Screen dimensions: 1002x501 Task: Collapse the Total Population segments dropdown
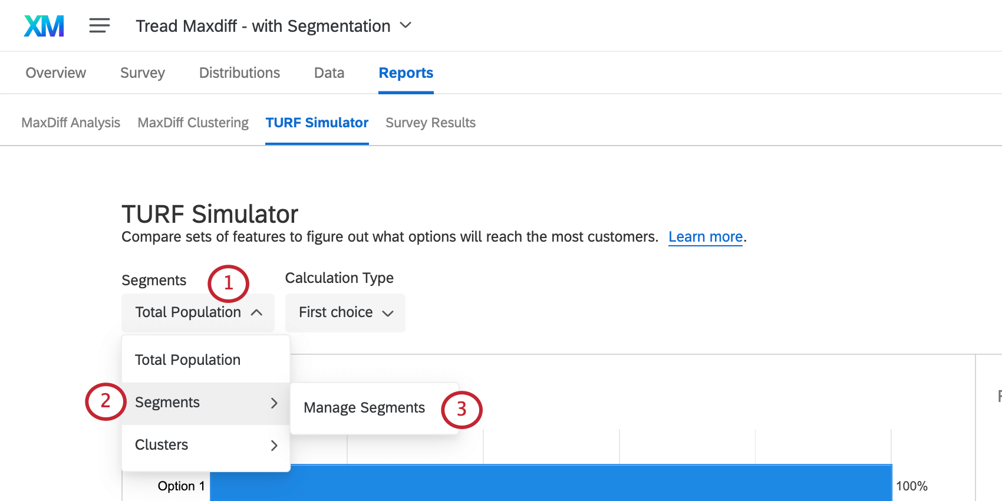[197, 312]
